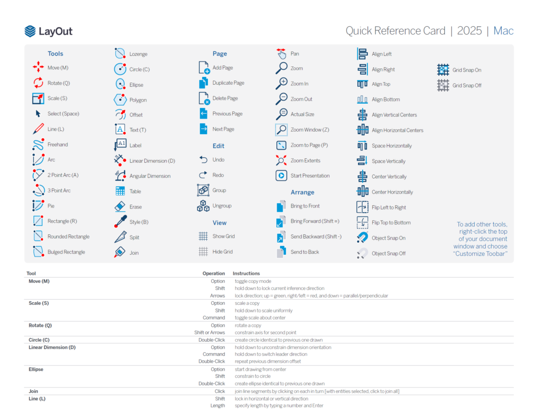Click the LayOut logo
Viewport: 539px width, 417px height.
[x=48, y=31]
